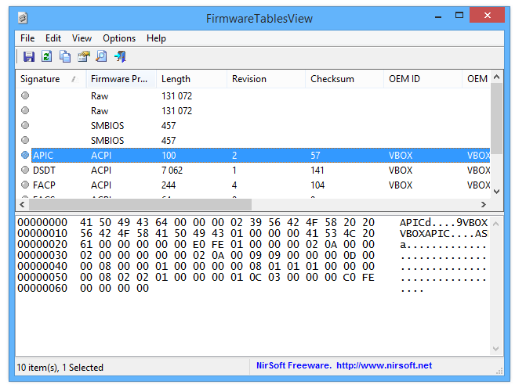526x388 pixels.
Task: Sort by the Revision column header
Action: (267, 79)
